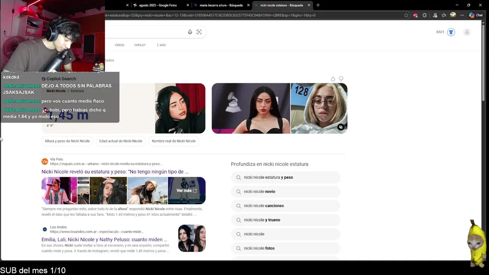
Task: Click 'Edad actual de Nicki Nicole' chip
Action: point(121,141)
